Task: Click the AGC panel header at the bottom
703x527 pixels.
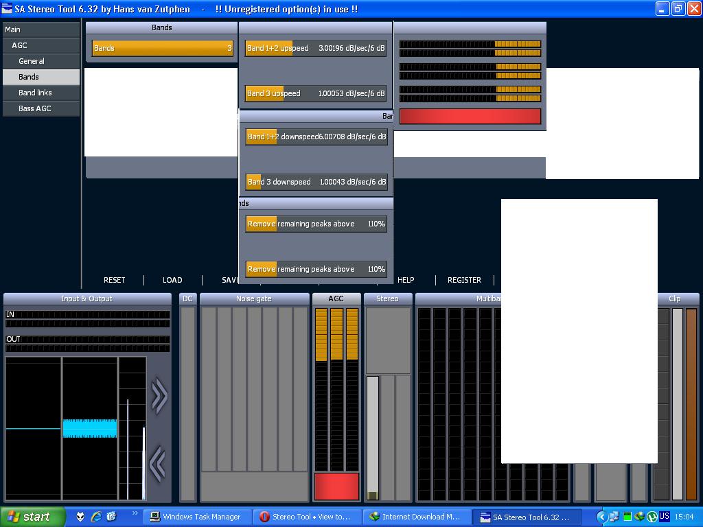Action: 336,298
